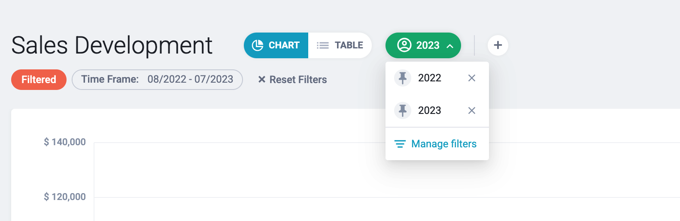Select the 2023 filter entry in the list

pos(430,110)
